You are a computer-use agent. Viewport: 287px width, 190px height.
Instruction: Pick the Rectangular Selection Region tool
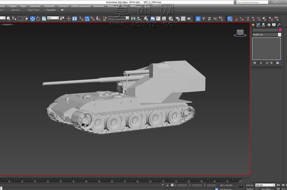(20, 19)
